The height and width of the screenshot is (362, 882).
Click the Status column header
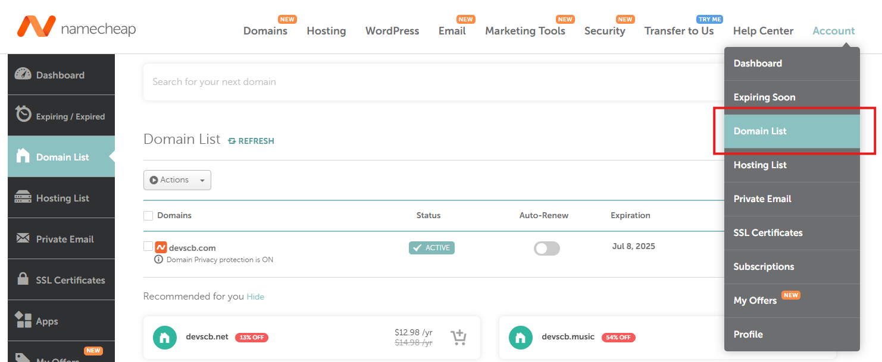coord(429,216)
